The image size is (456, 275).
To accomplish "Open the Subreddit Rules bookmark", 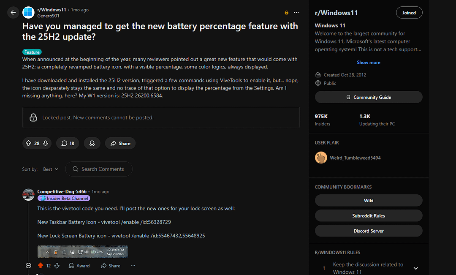I will coord(368,216).
